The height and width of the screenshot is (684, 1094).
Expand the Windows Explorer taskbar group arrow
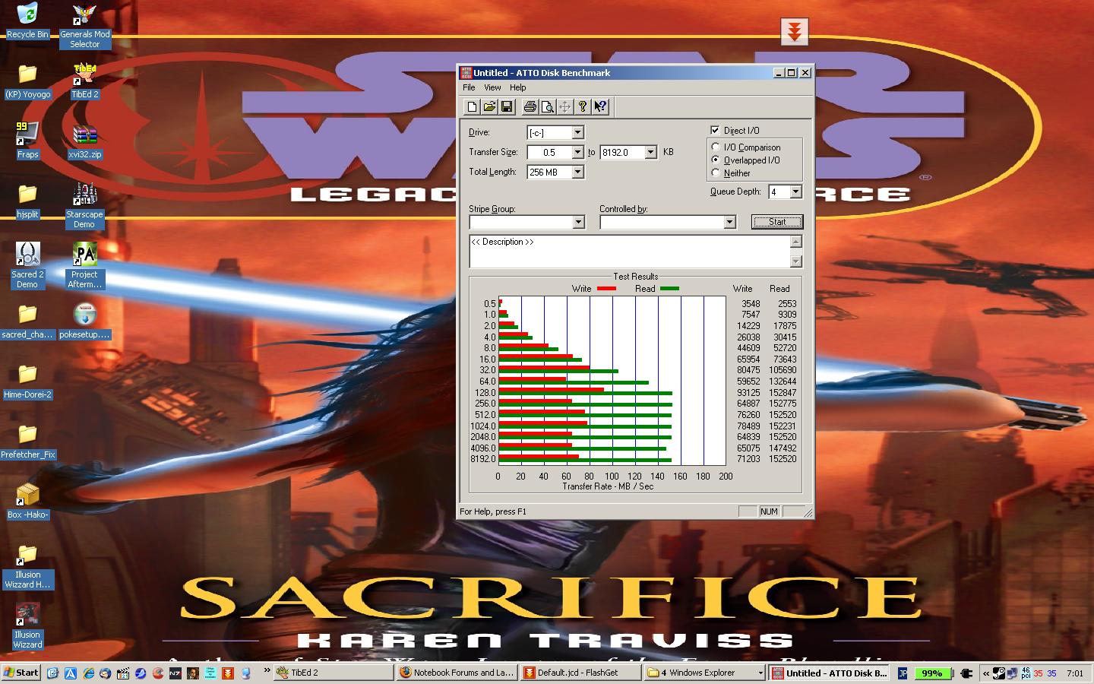[x=760, y=673]
